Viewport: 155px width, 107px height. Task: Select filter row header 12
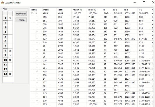5,69
